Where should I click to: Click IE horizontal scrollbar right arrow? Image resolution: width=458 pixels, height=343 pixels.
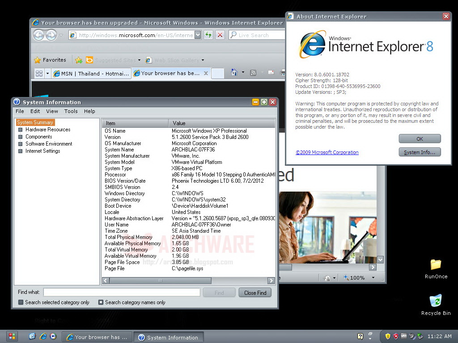373,267
